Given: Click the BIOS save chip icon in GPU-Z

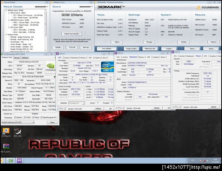Looking at the screenshot, I should click(x=55, y=77).
